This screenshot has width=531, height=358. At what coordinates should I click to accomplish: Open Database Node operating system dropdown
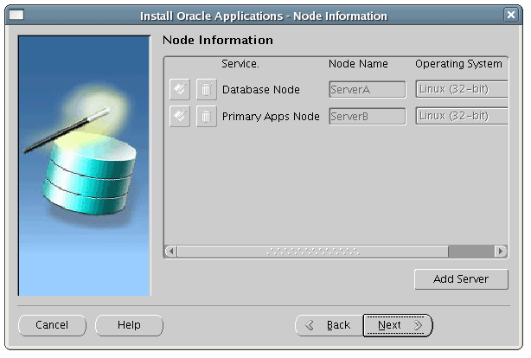click(x=462, y=89)
